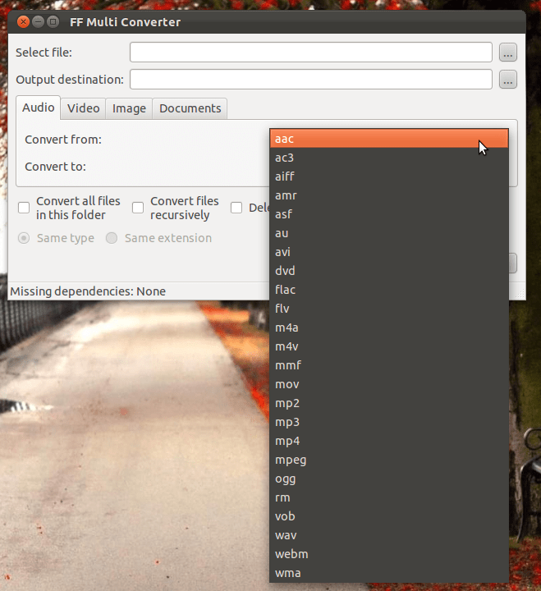Open the Image tab

[129, 108]
